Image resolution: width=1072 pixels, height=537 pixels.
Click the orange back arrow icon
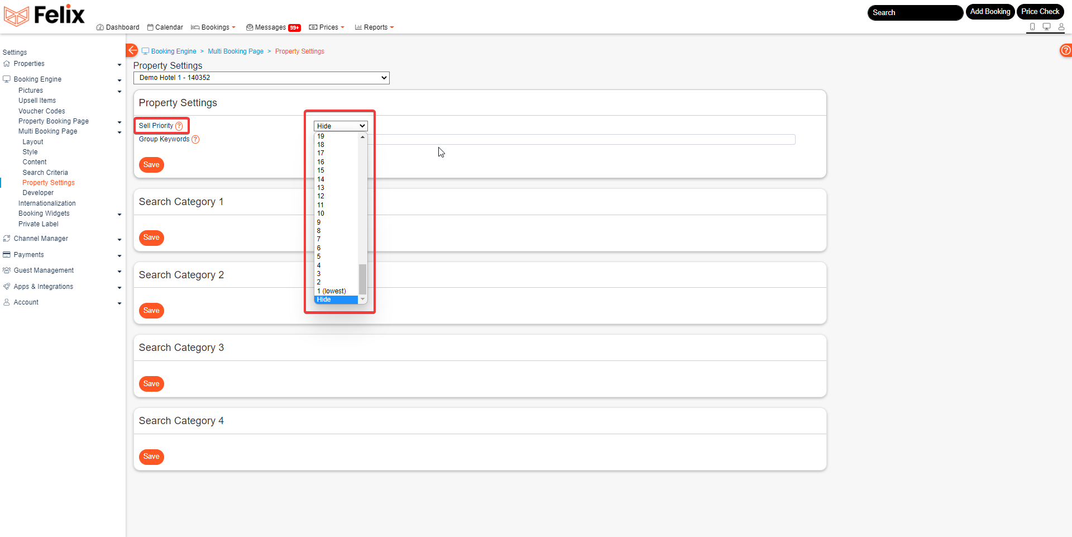coord(132,50)
